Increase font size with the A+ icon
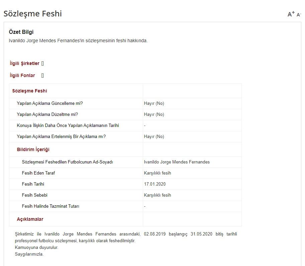The width and height of the screenshot is (305, 266). 291,14
